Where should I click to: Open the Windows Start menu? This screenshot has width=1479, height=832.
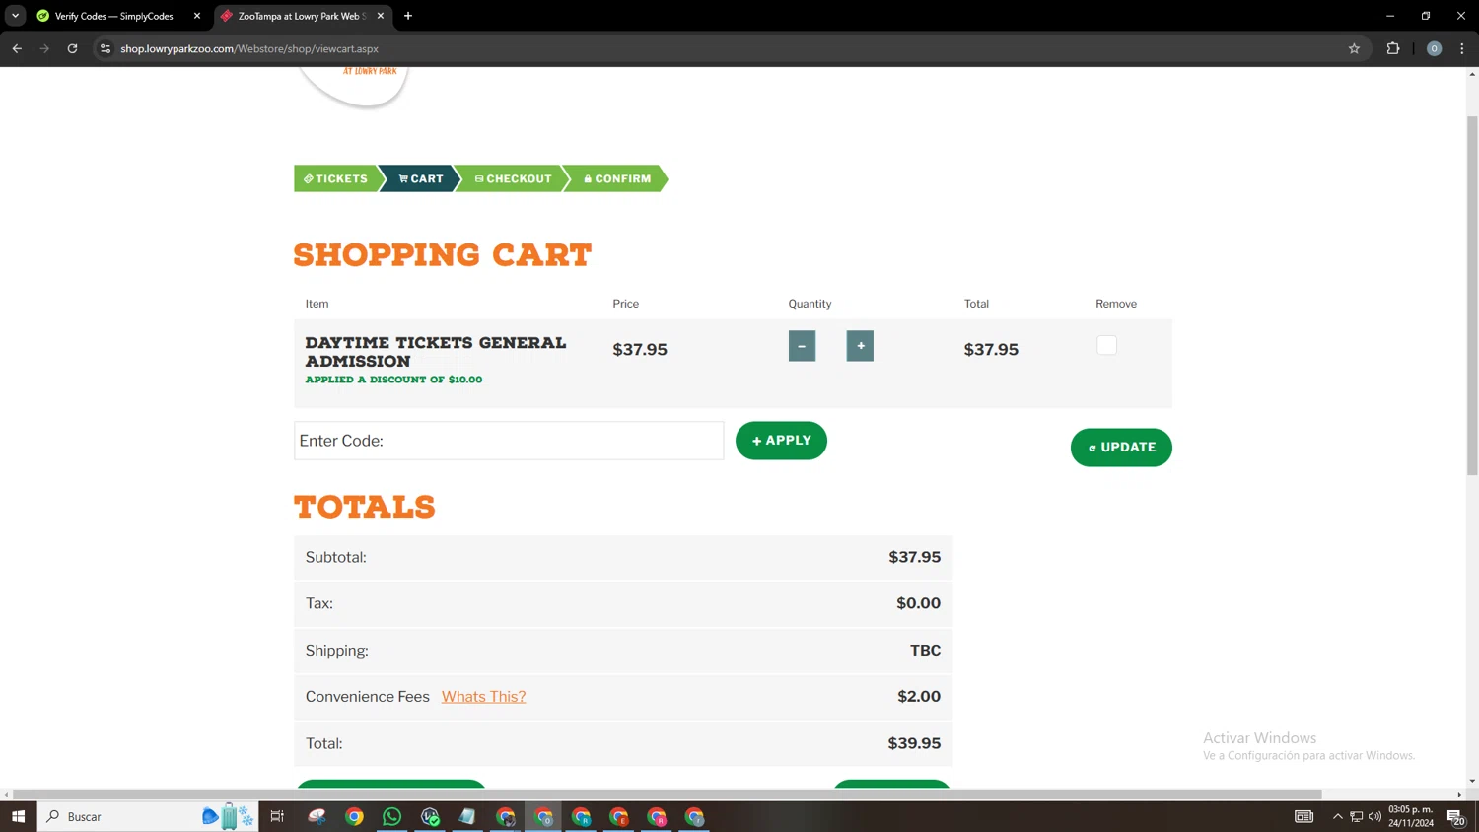pyautogui.click(x=18, y=816)
